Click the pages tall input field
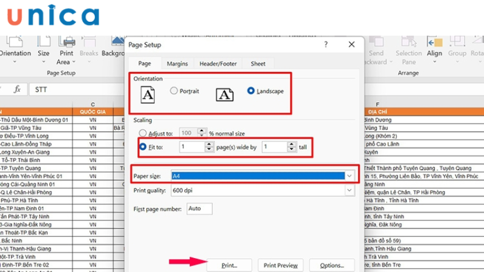 275,147
